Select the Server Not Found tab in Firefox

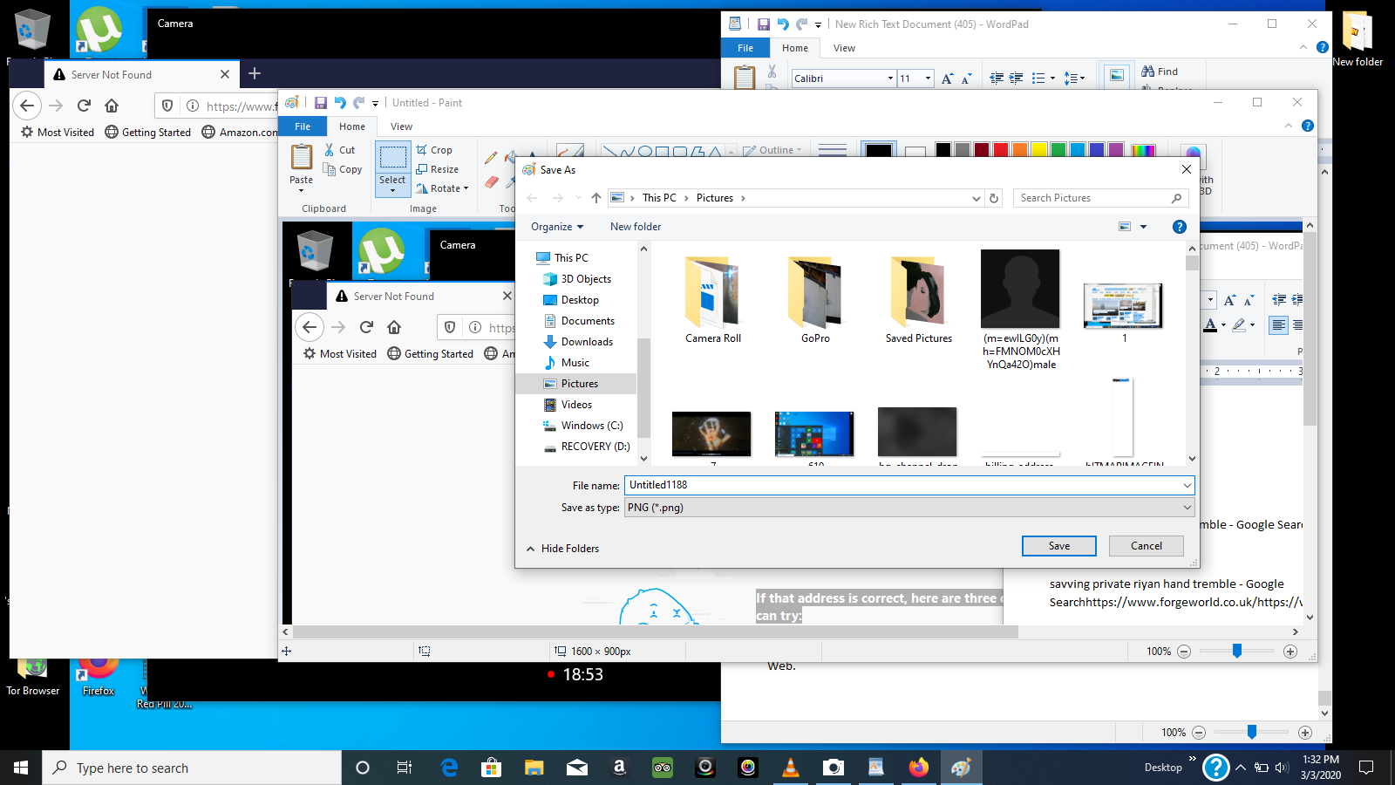(140, 75)
